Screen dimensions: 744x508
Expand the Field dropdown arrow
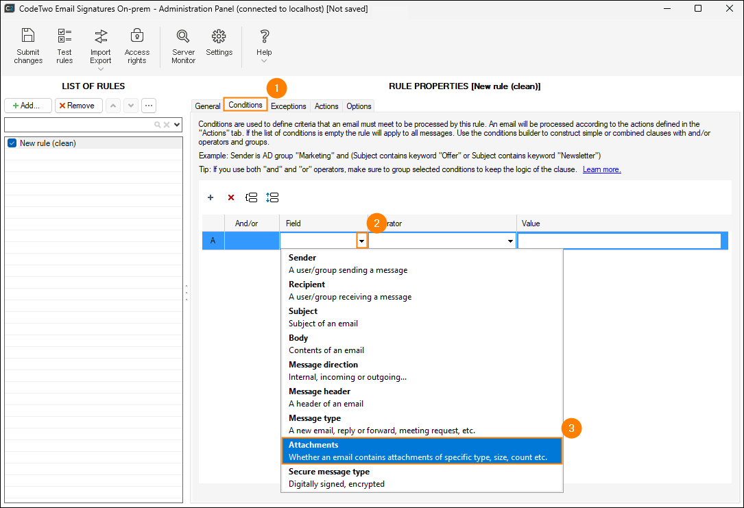click(x=361, y=241)
